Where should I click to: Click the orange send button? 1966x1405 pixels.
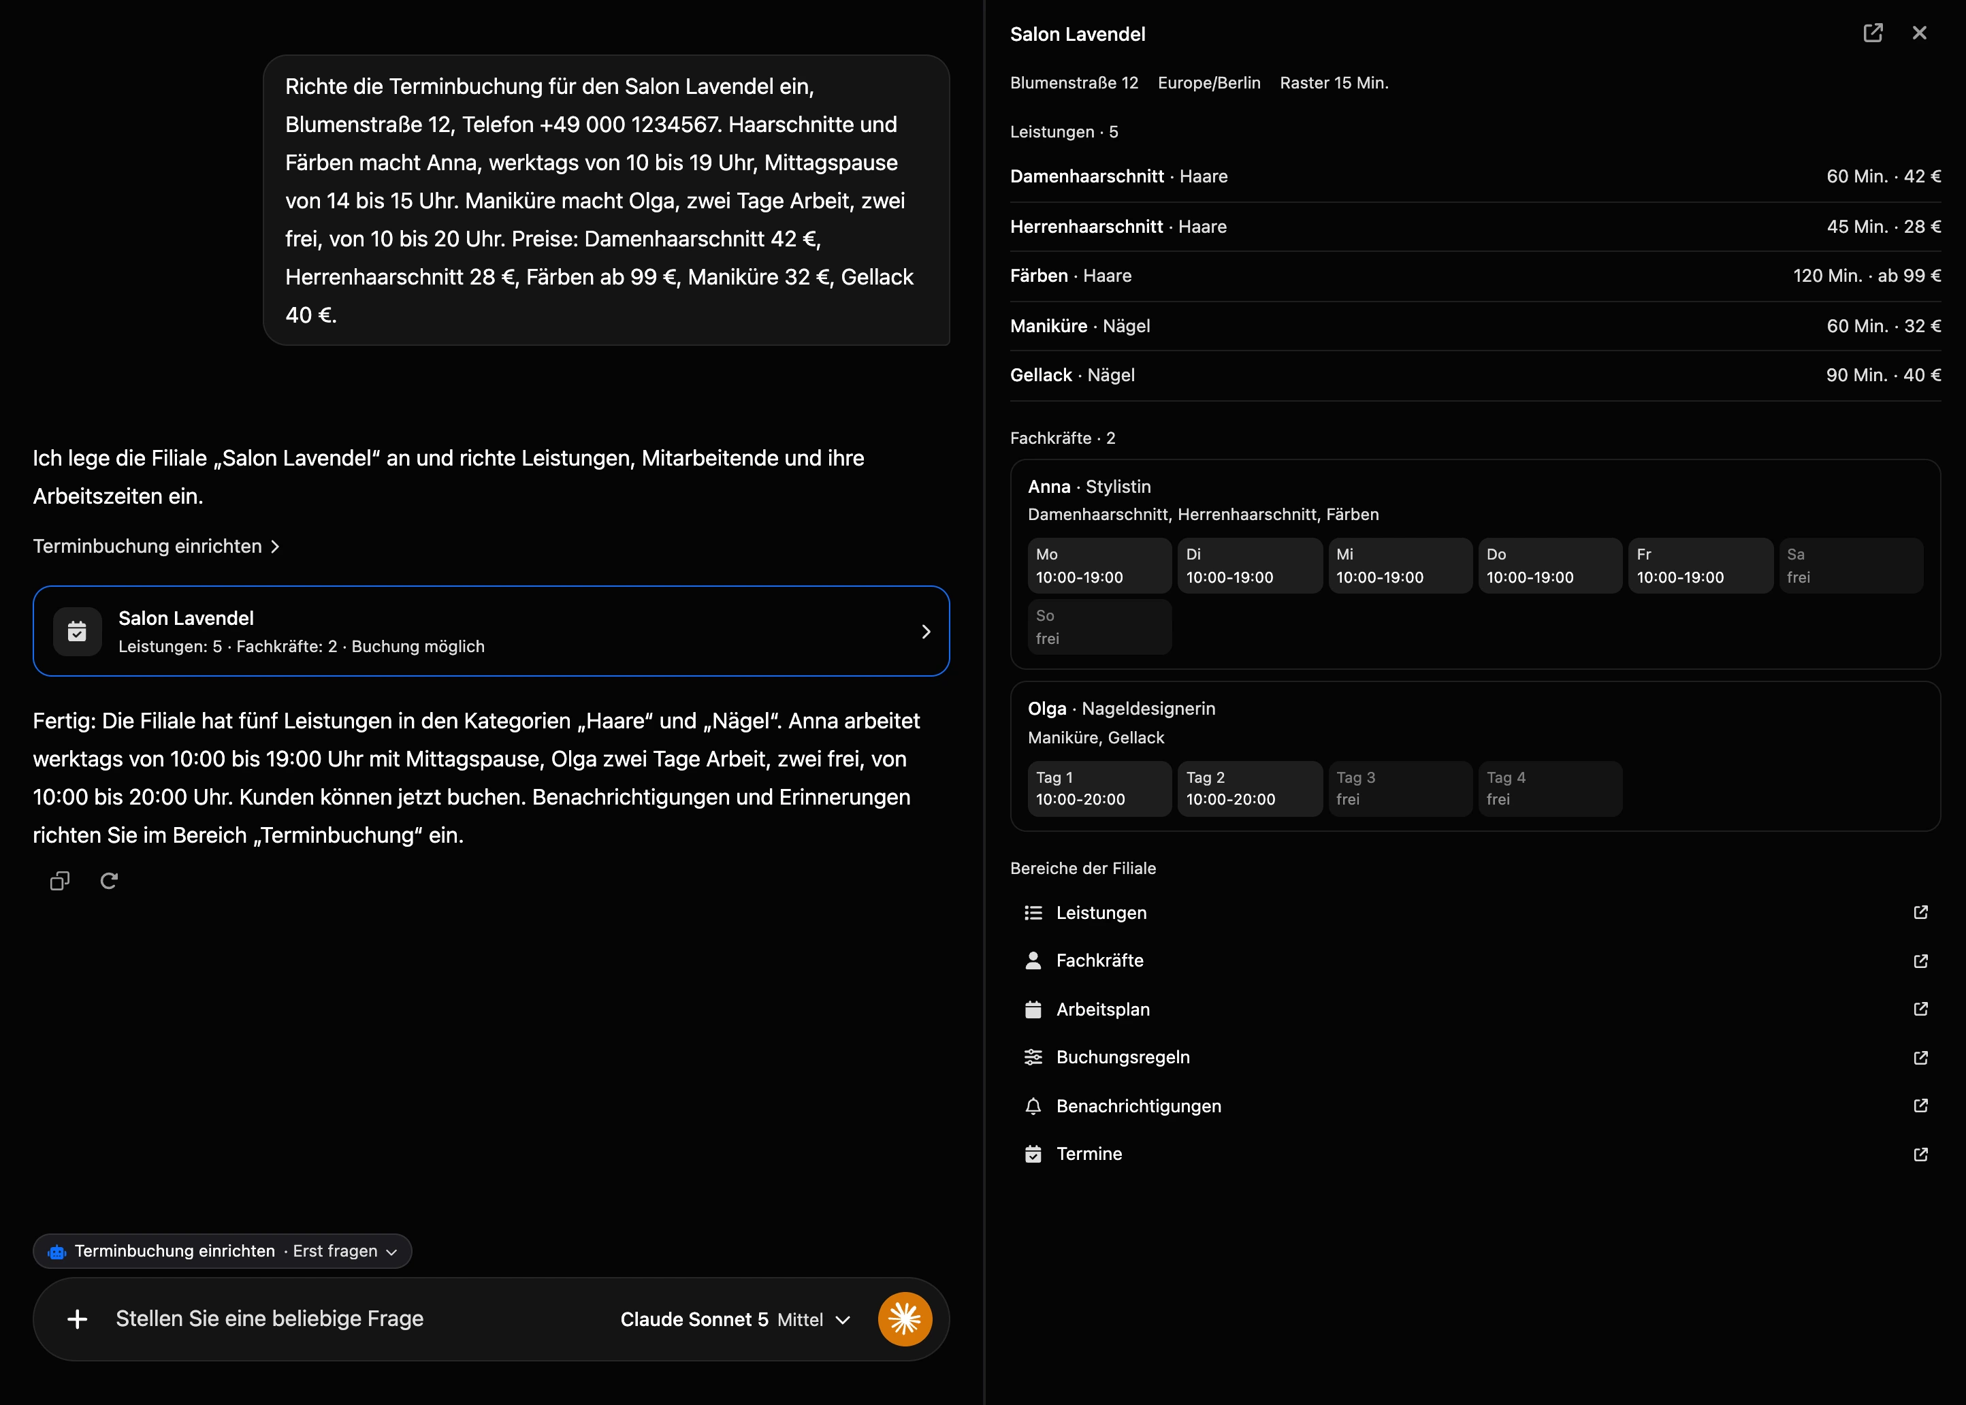pyautogui.click(x=905, y=1319)
